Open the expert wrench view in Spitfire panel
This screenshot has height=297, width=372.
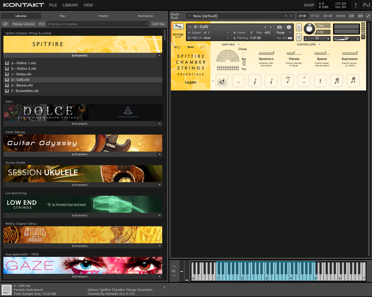coord(190,47)
